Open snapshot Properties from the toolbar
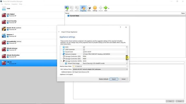Image resolution: width=186 pixels, height=104 pixels. tap(83, 8)
